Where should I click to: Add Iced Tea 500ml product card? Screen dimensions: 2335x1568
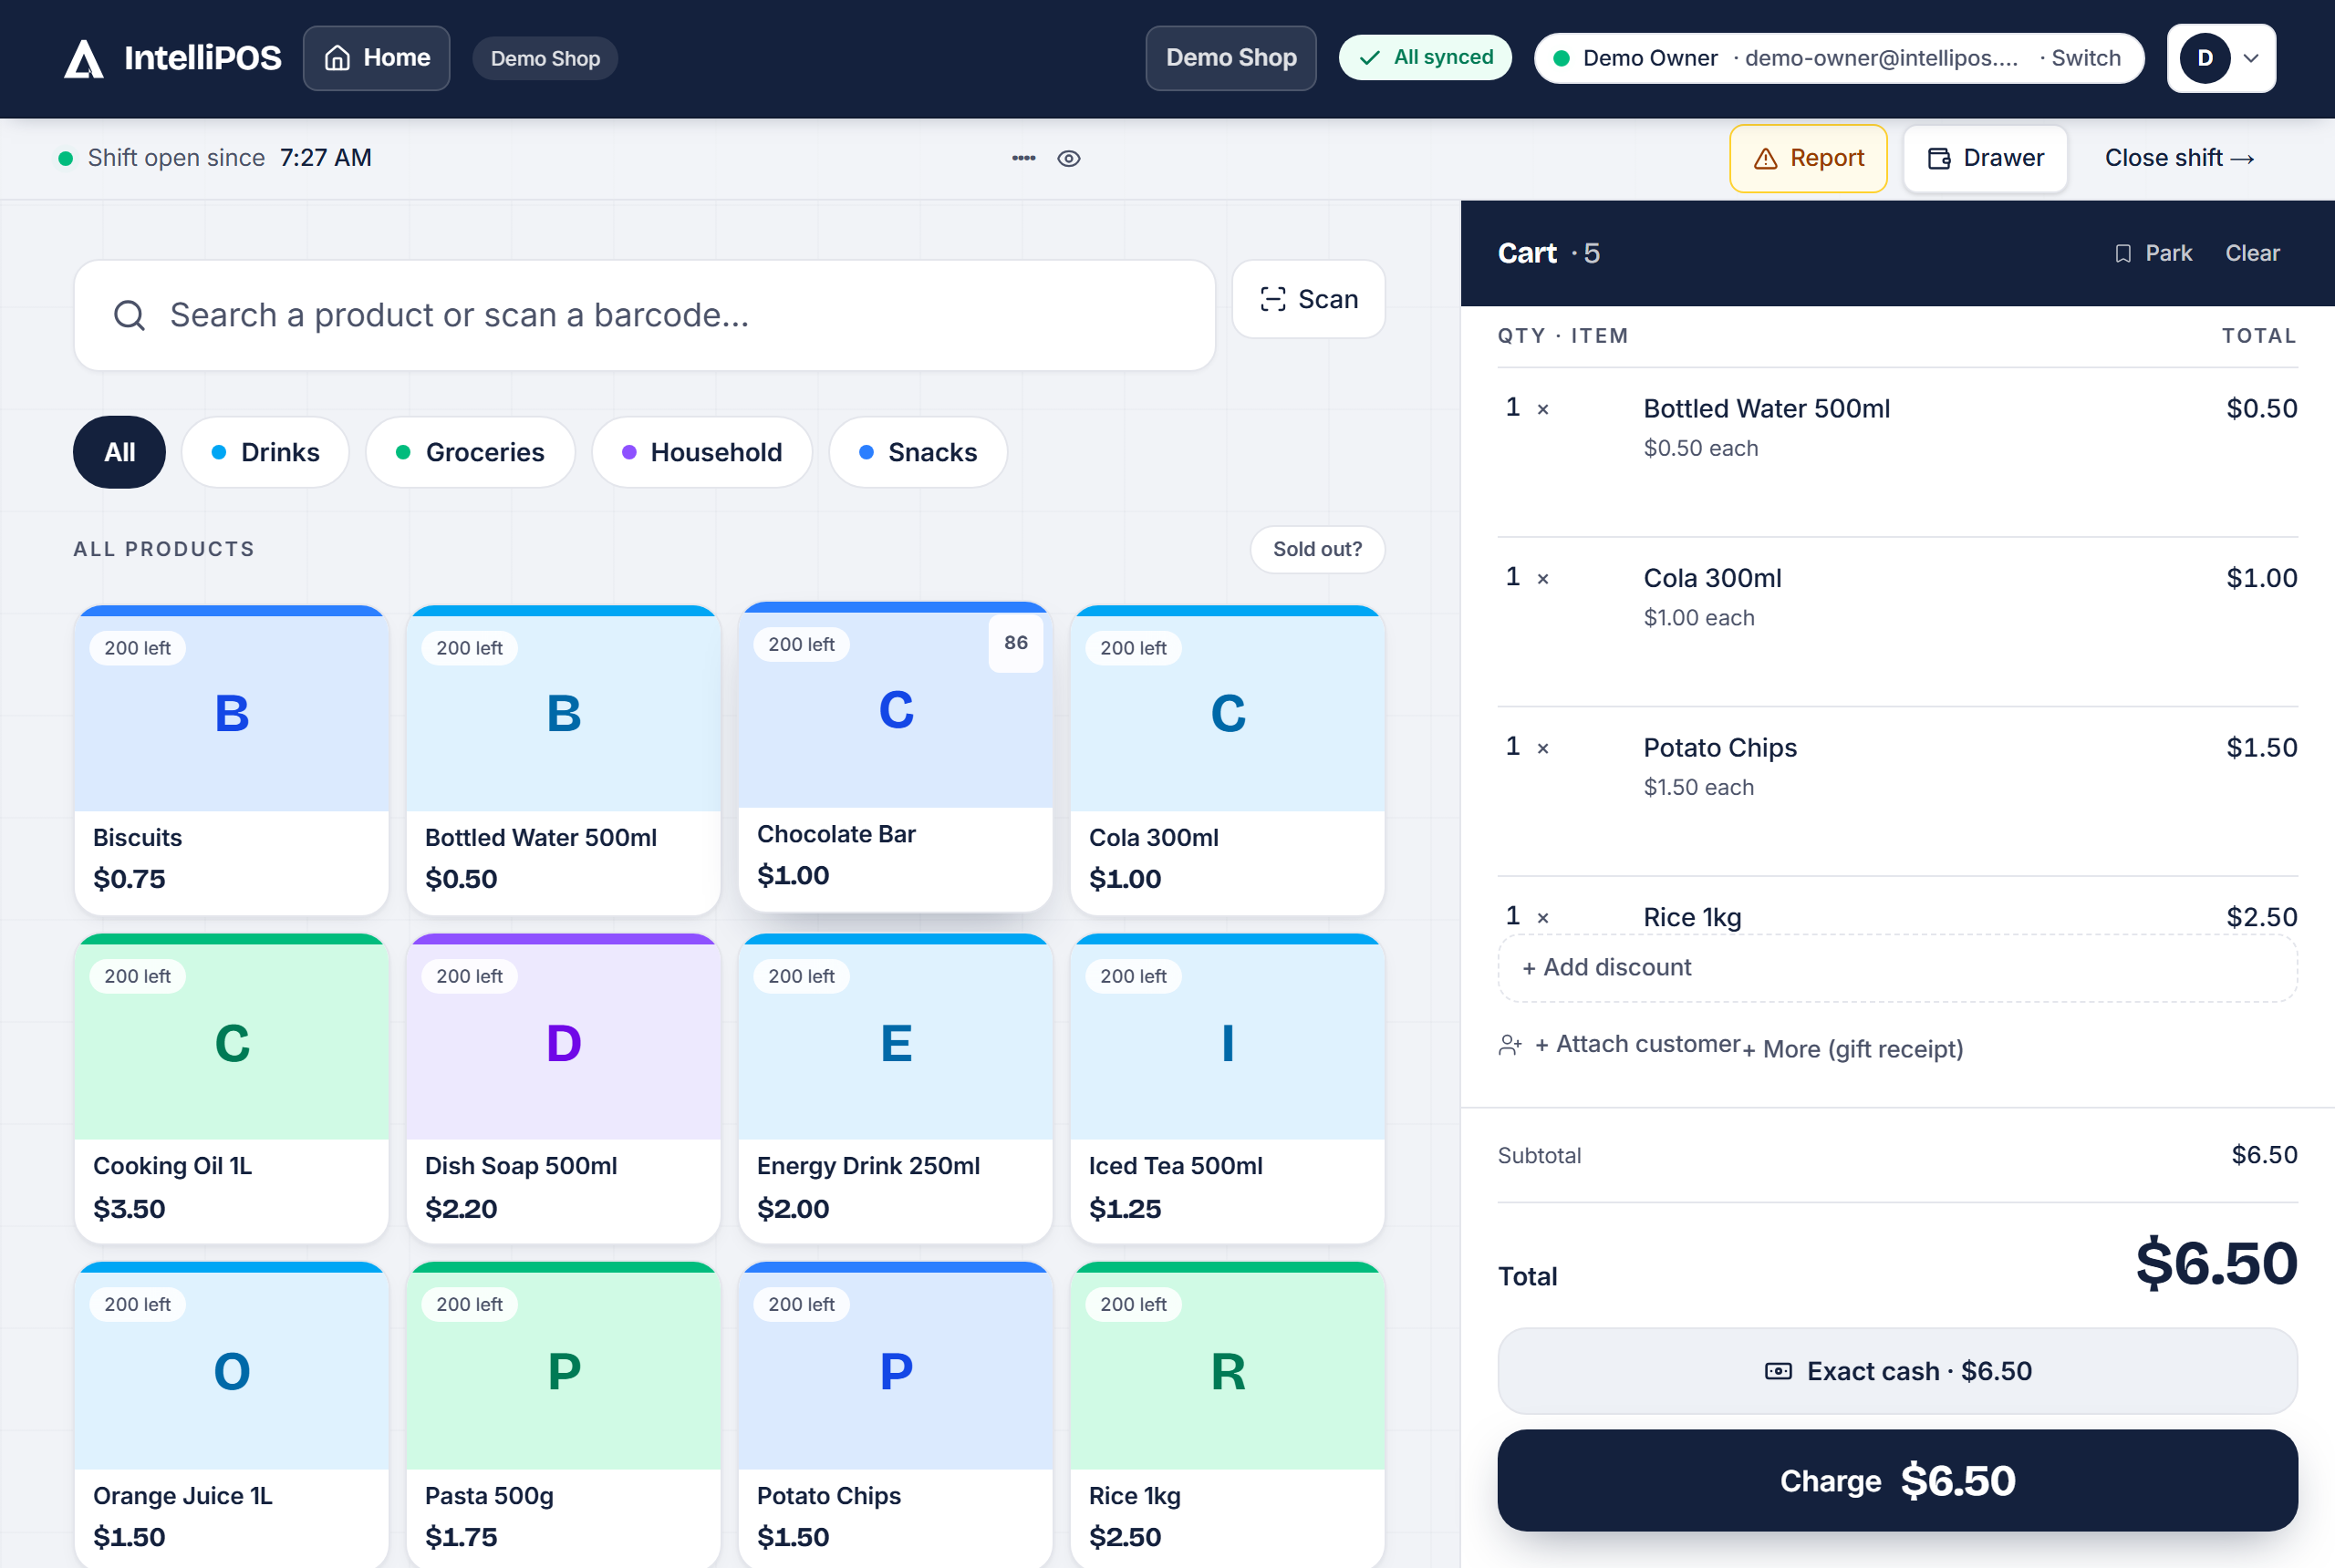click(x=1228, y=1088)
